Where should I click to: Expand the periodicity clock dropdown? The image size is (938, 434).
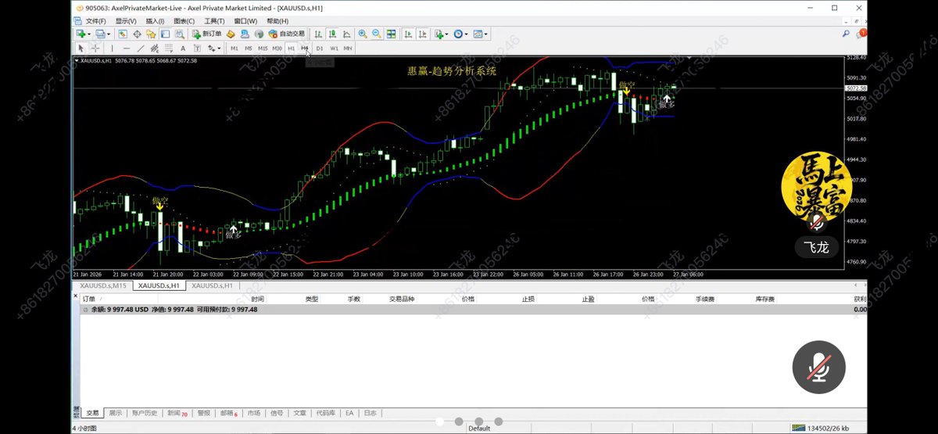click(x=467, y=34)
